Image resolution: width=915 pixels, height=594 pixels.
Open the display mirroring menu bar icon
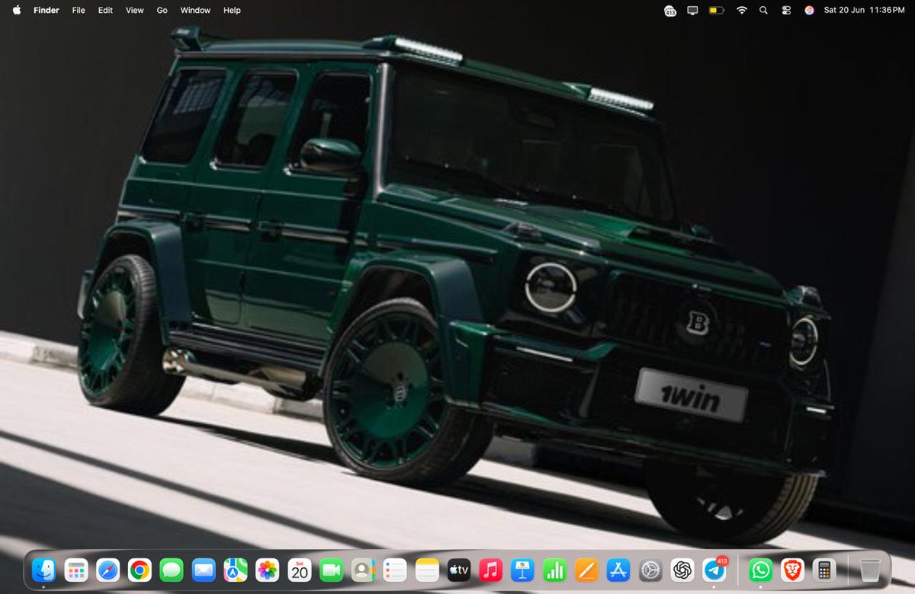(x=693, y=10)
